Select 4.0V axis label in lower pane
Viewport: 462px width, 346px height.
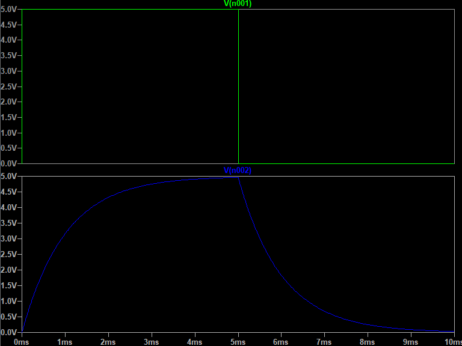10,208
